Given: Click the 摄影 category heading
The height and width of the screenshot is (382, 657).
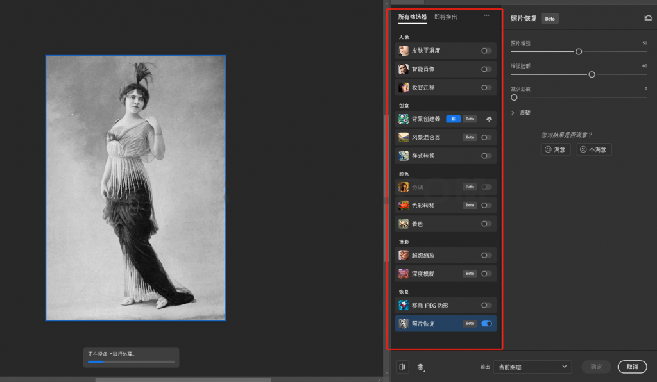Looking at the screenshot, I should click(x=404, y=242).
